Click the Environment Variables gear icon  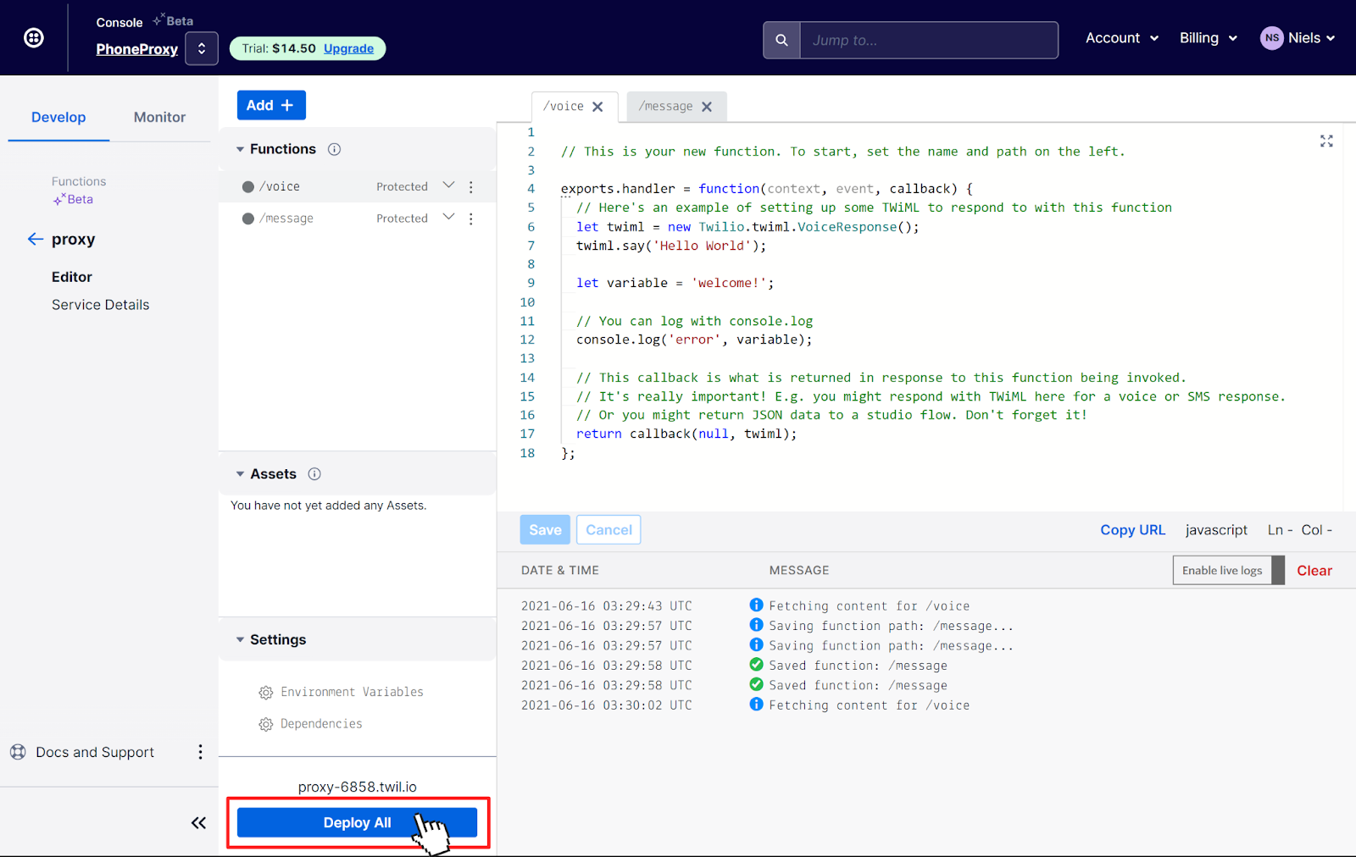(265, 693)
